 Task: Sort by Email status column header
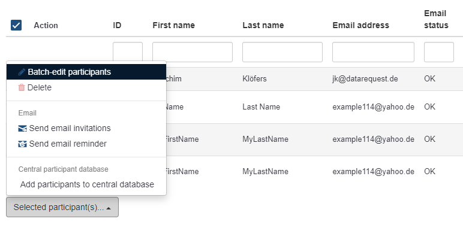(436, 19)
